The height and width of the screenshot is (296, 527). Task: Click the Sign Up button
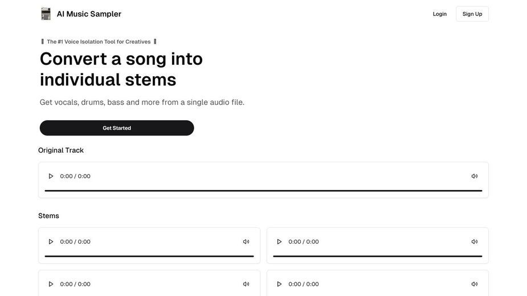[x=472, y=14]
